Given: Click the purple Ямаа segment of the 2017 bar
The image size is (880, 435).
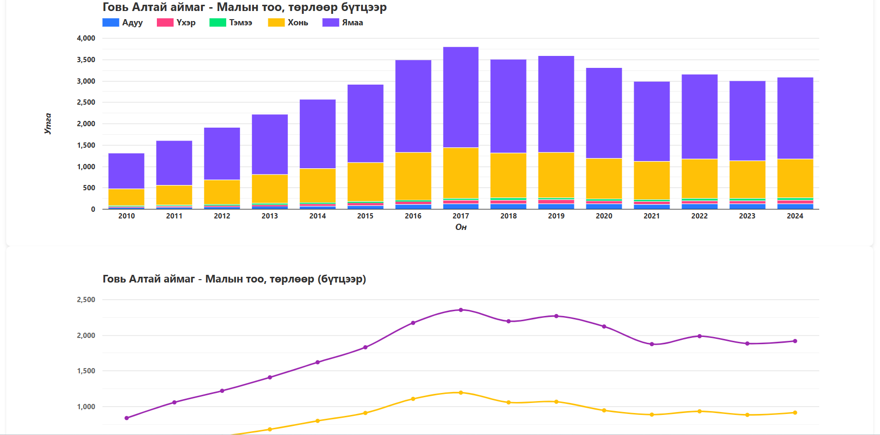Looking at the screenshot, I should tap(461, 98).
